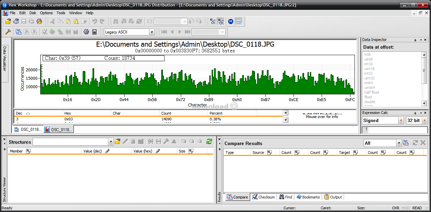Image resolution: width=431 pixels, height=212 pixels.
Task: Pin the Expression Calc panel
Action: pos(415,113)
